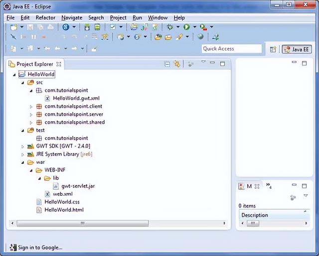Click the Search flashlight toolbar icon

[179, 37]
